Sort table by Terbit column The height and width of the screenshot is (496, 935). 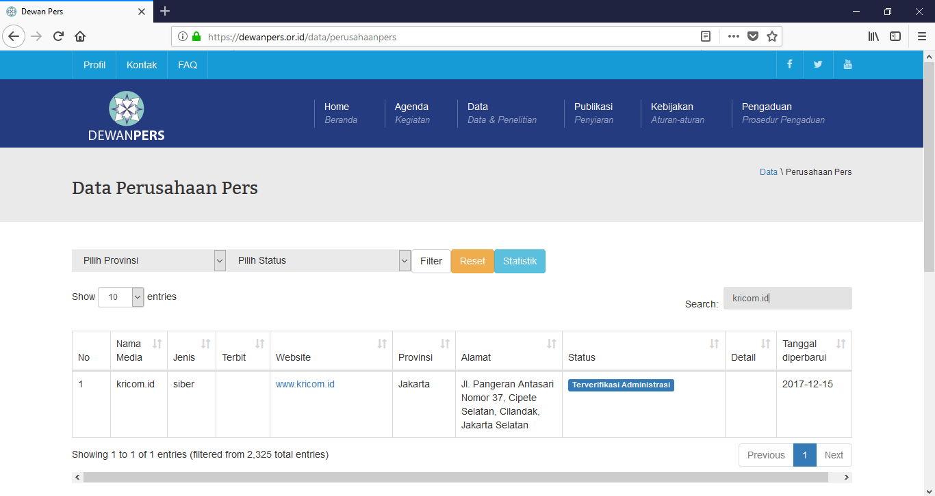coord(243,350)
